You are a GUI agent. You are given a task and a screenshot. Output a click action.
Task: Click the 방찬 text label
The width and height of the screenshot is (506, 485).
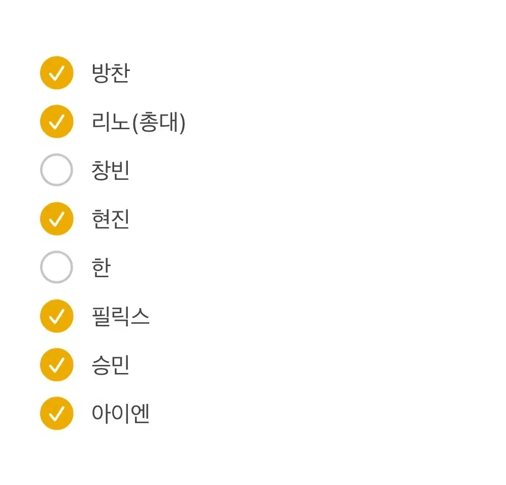pyautogui.click(x=111, y=73)
